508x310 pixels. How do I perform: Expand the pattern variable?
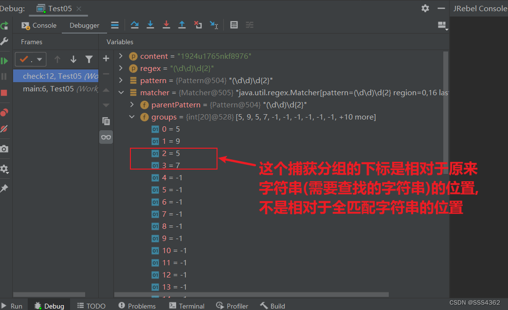pos(121,80)
